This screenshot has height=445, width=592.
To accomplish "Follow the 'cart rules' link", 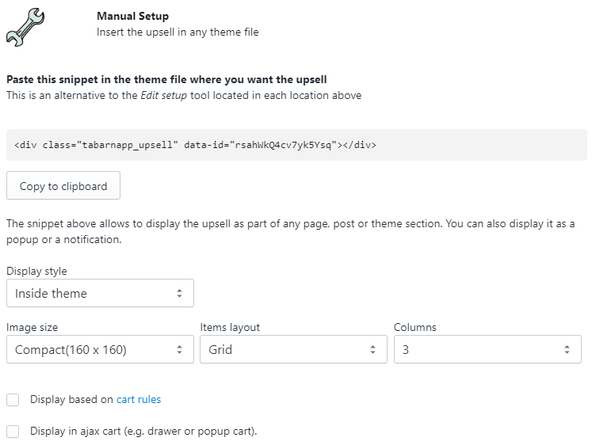I will (139, 400).
